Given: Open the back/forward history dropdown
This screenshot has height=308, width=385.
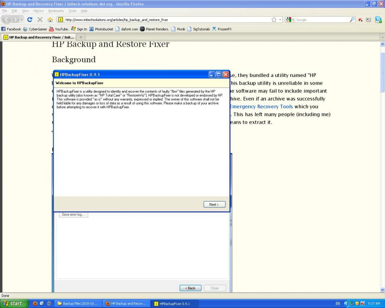Looking at the screenshot, I should [21, 20].
